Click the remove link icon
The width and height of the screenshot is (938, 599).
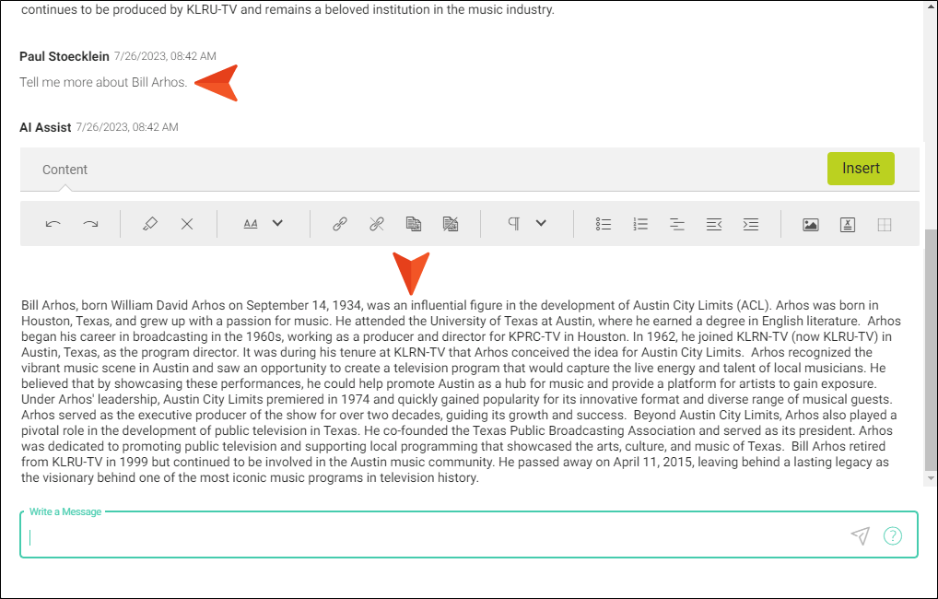[x=376, y=224]
